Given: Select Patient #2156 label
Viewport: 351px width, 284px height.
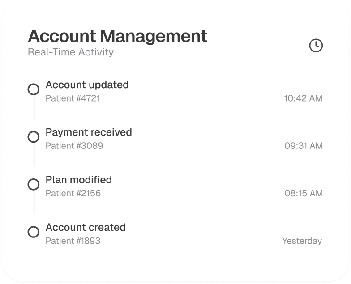Looking at the screenshot, I should click(x=73, y=193).
